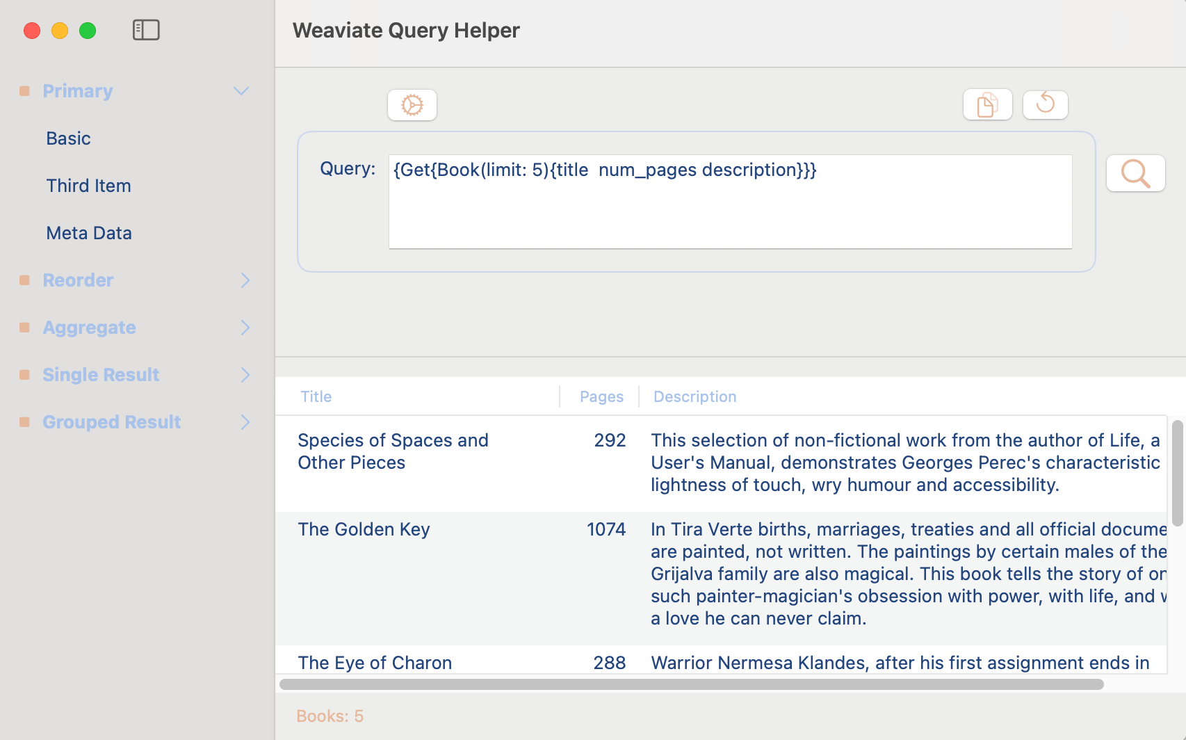Click the orange square beside Grouped Result
This screenshot has width=1186, height=740.
pos(24,421)
